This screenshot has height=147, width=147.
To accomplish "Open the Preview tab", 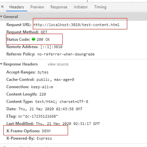I will (x=37, y=7).
